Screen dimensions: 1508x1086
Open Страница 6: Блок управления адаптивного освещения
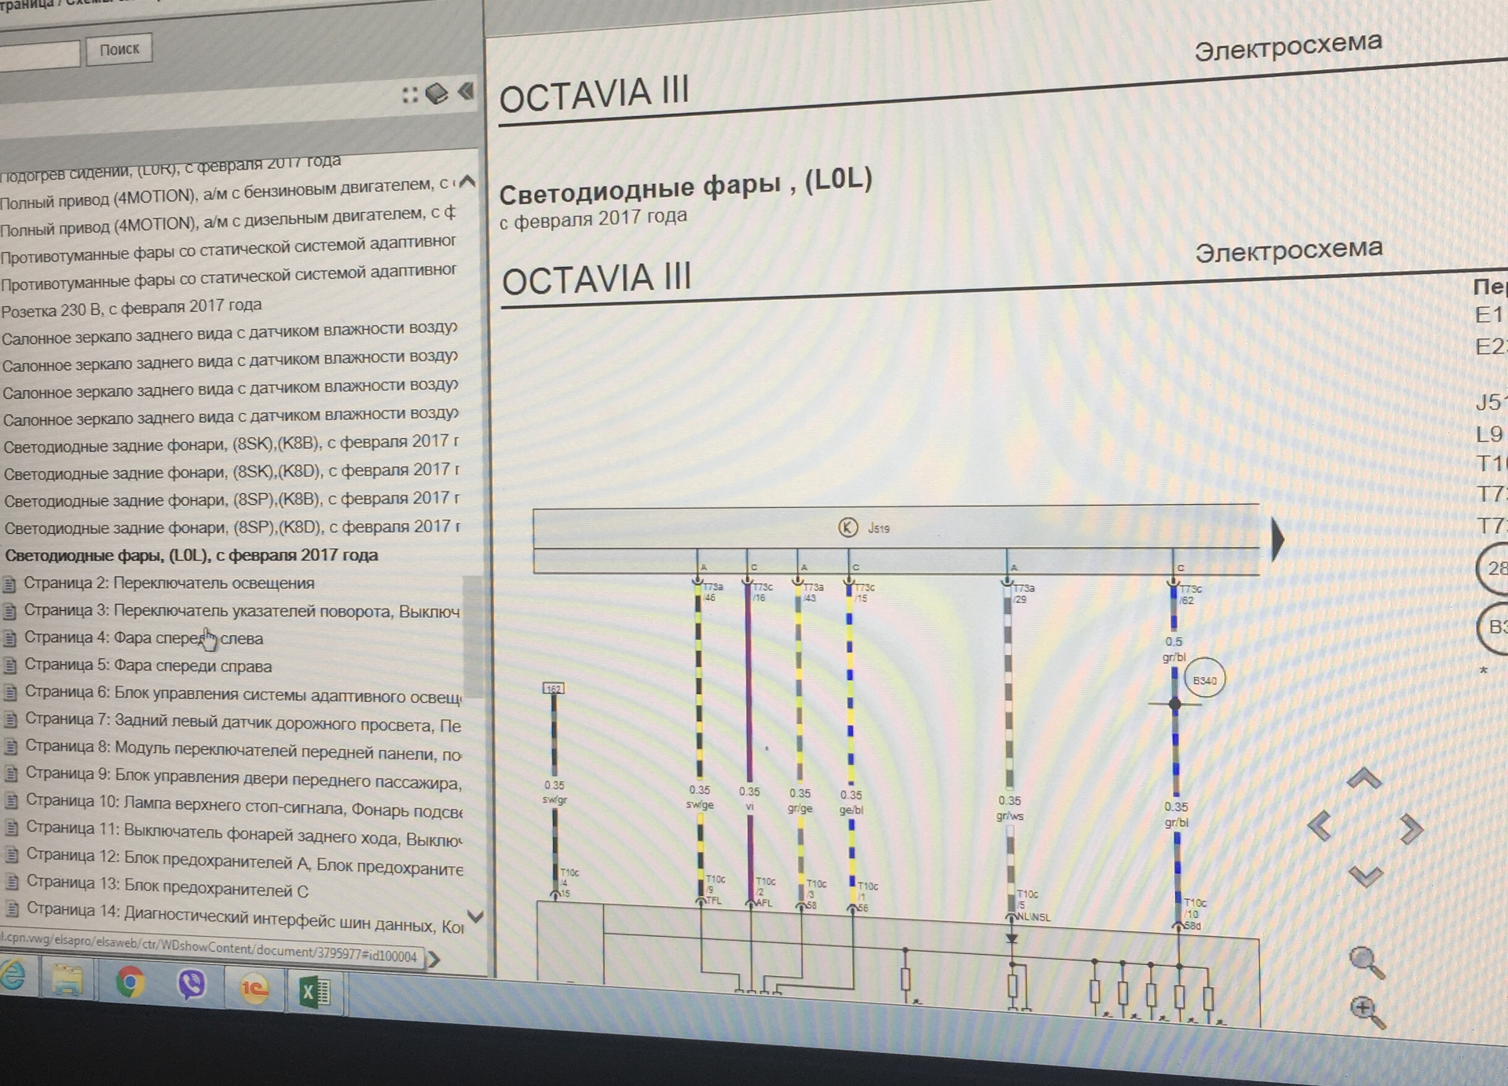click(243, 694)
